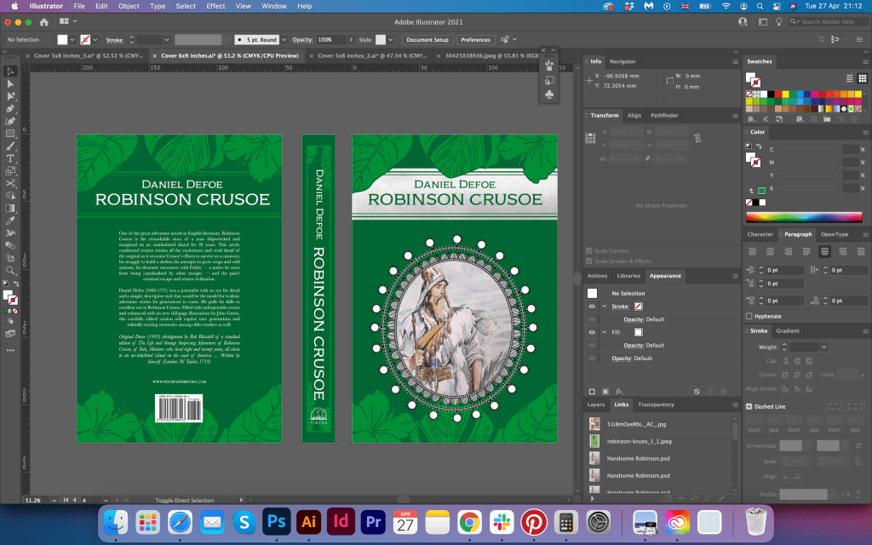Toggle visibility of Stroke appearance attribute
The height and width of the screenshot is (545, 872).
pos(592,306)
